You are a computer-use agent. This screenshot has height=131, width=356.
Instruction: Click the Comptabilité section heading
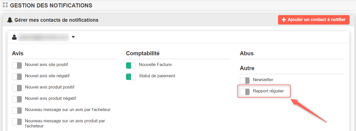click(143, 53)
